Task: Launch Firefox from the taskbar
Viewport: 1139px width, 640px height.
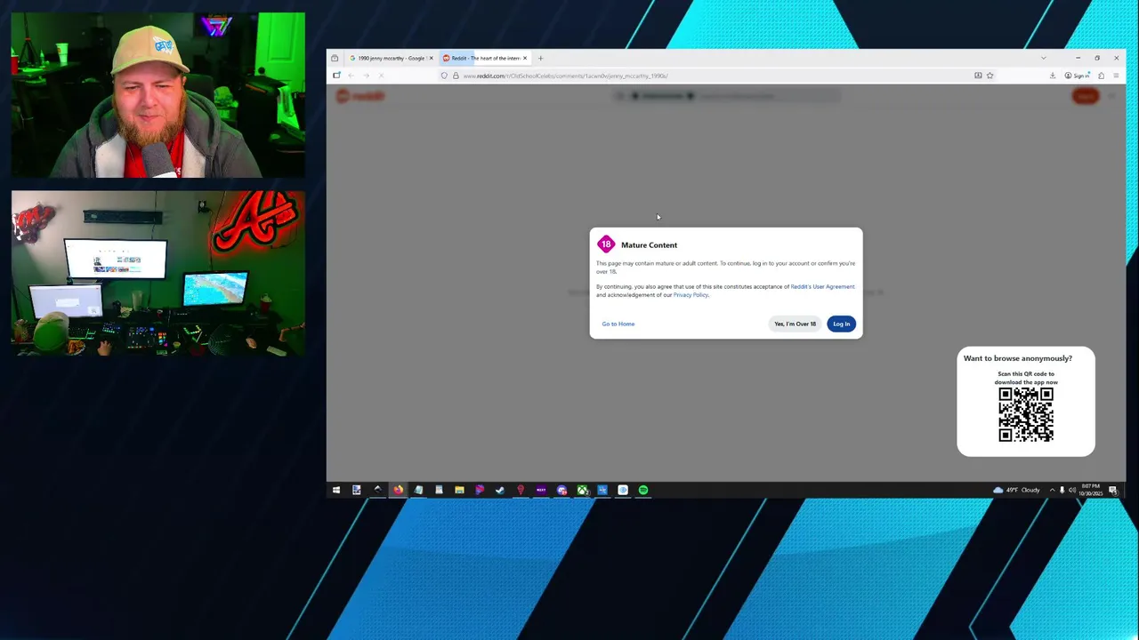Action: [398, 490]
